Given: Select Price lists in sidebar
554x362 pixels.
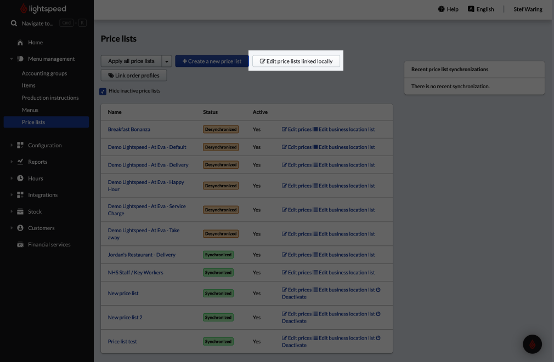Looking at the screenshot, I should point(46,122).
